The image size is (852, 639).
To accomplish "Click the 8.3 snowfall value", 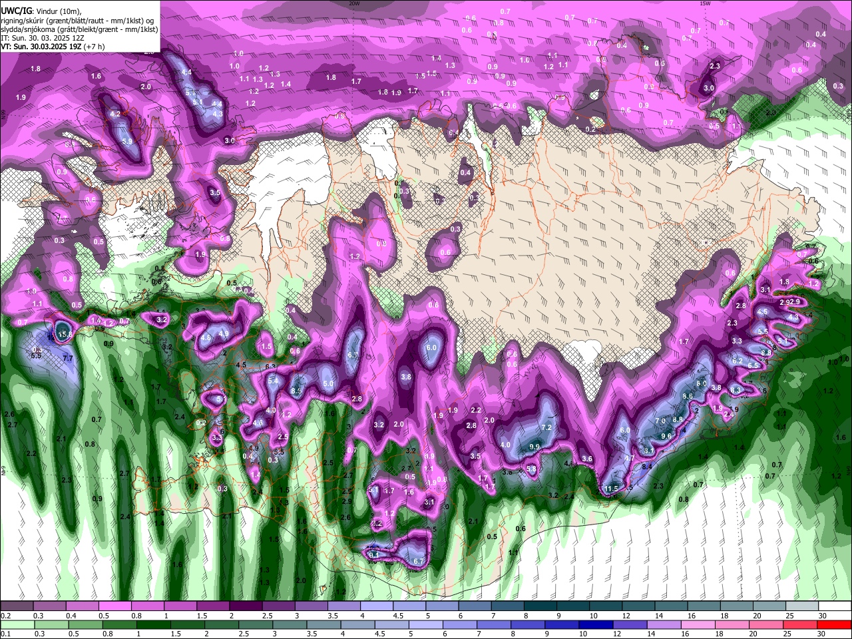I will [x=736, y=390].
